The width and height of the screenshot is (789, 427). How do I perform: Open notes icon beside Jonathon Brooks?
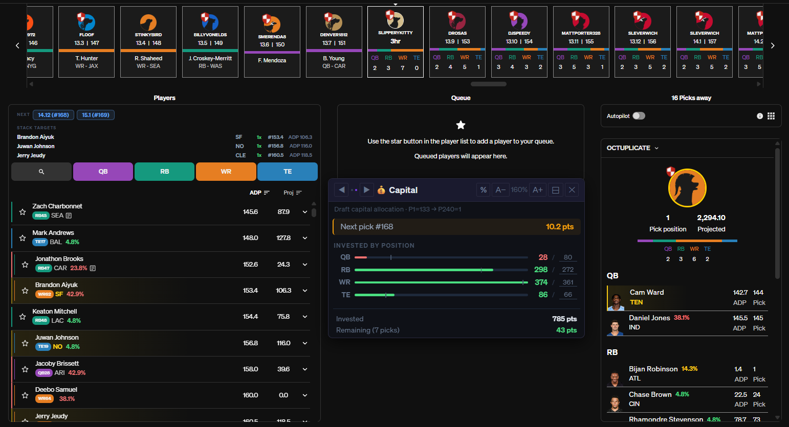coord(93,268)
